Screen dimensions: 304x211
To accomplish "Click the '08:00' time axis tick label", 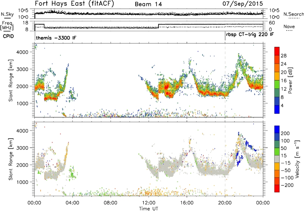I will pyautogui.click(x=111, y=203).
